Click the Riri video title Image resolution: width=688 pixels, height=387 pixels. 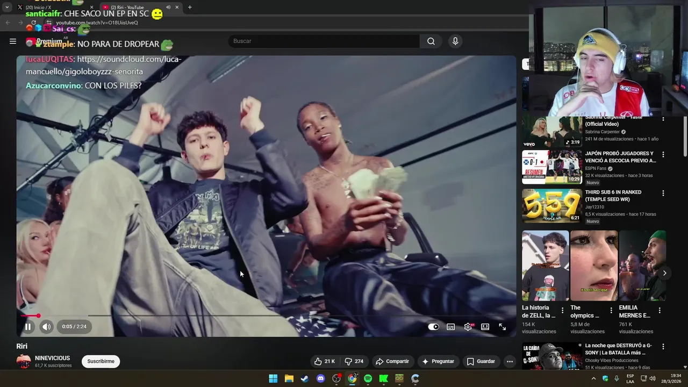22,346
